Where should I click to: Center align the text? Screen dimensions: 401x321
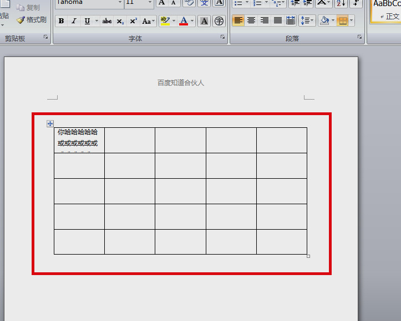click(x=251, y=20)
